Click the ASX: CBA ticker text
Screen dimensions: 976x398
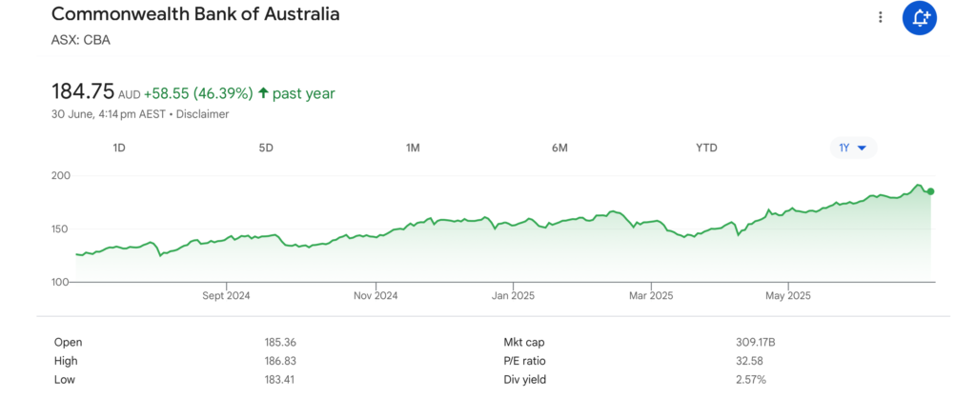[81, 40]
